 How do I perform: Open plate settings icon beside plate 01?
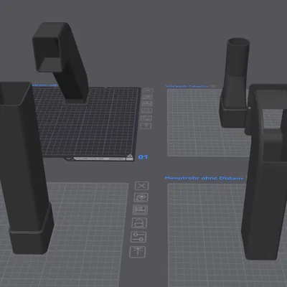click(146, 118)
